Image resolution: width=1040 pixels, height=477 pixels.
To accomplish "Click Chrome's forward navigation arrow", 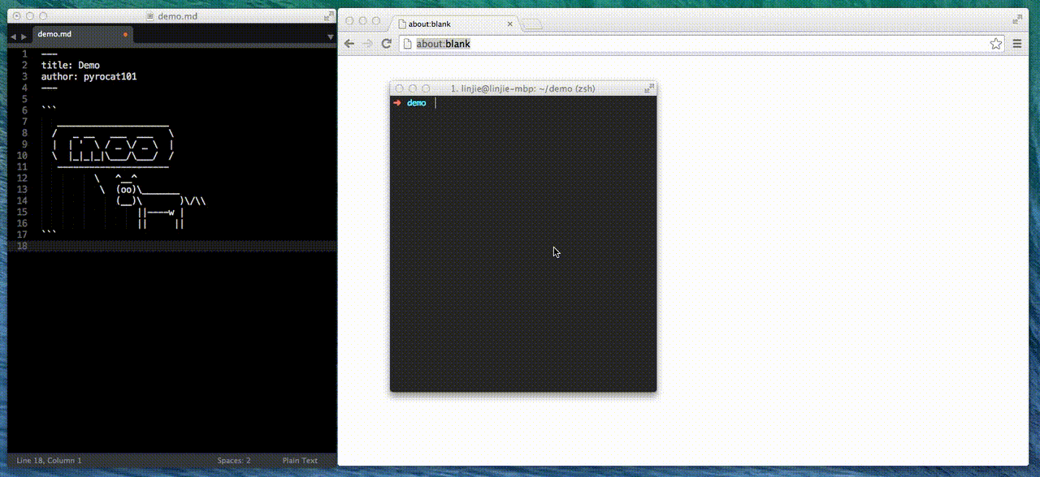I will pyautogui.click(x=368, y=44).
